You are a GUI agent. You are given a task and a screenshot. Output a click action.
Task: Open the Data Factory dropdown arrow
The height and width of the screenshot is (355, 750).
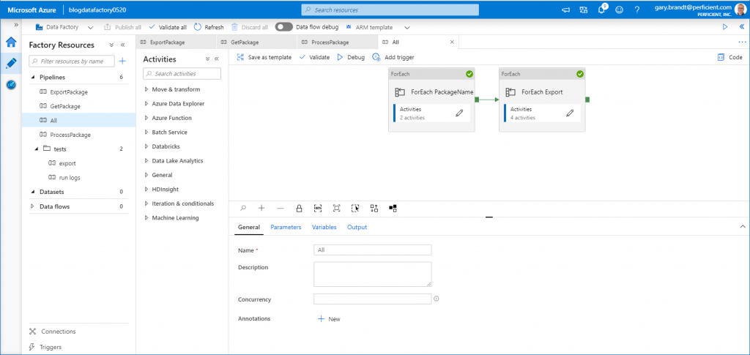[x=90, y=27]
